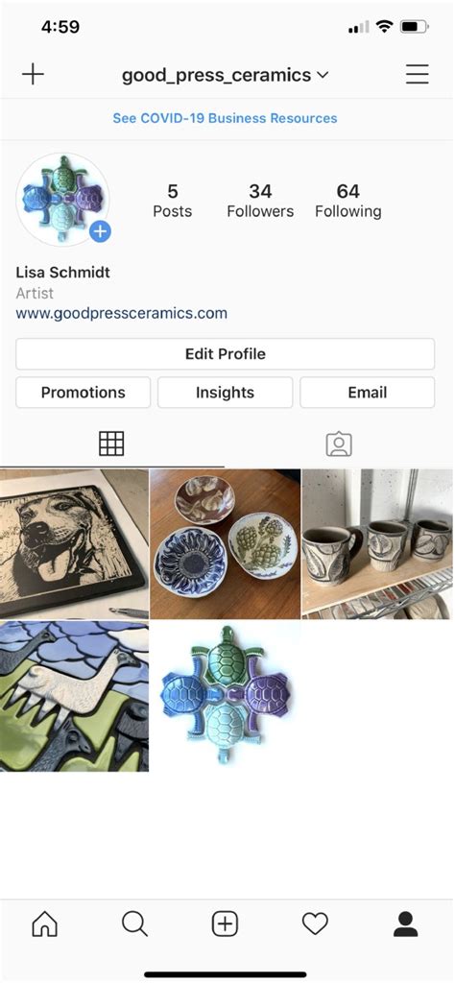Open See COVID-19 Business Resources link

pos(225,118)
